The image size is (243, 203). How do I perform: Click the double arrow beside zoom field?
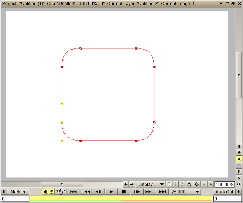coord(239,184)
